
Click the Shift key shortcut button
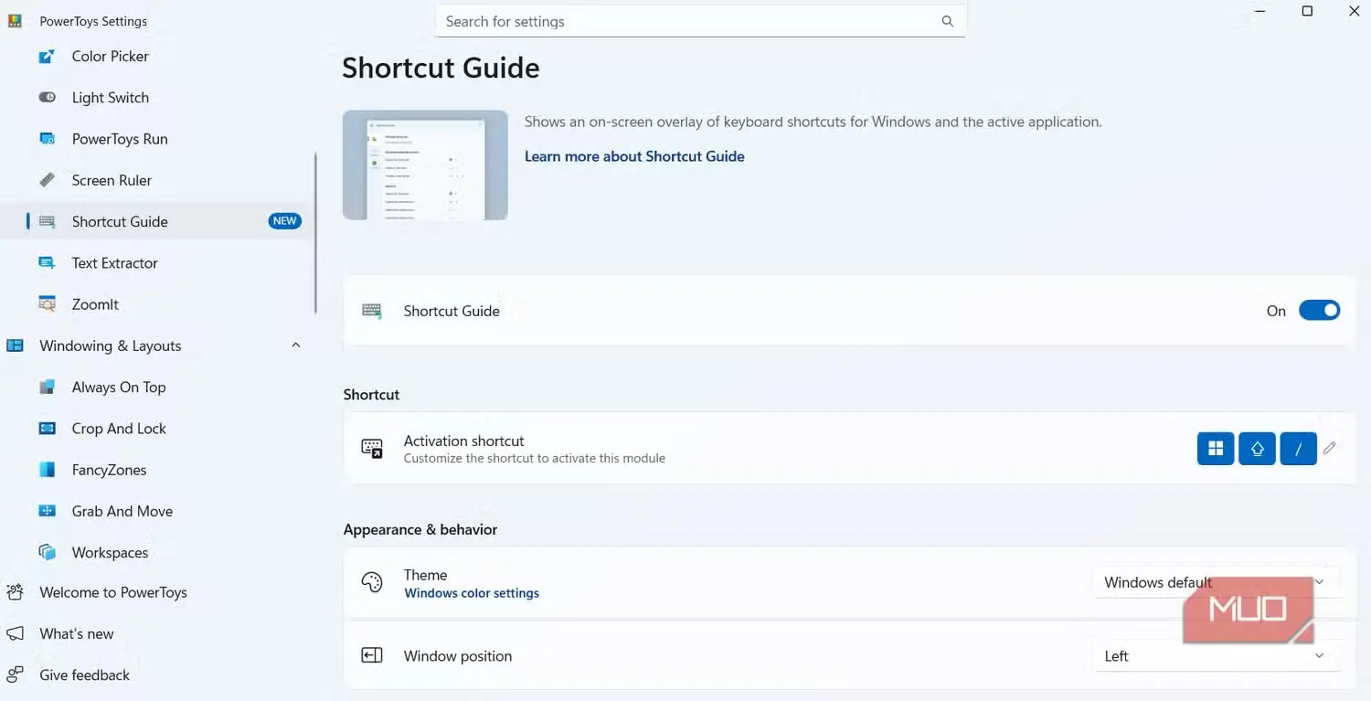pos(1257,449)
